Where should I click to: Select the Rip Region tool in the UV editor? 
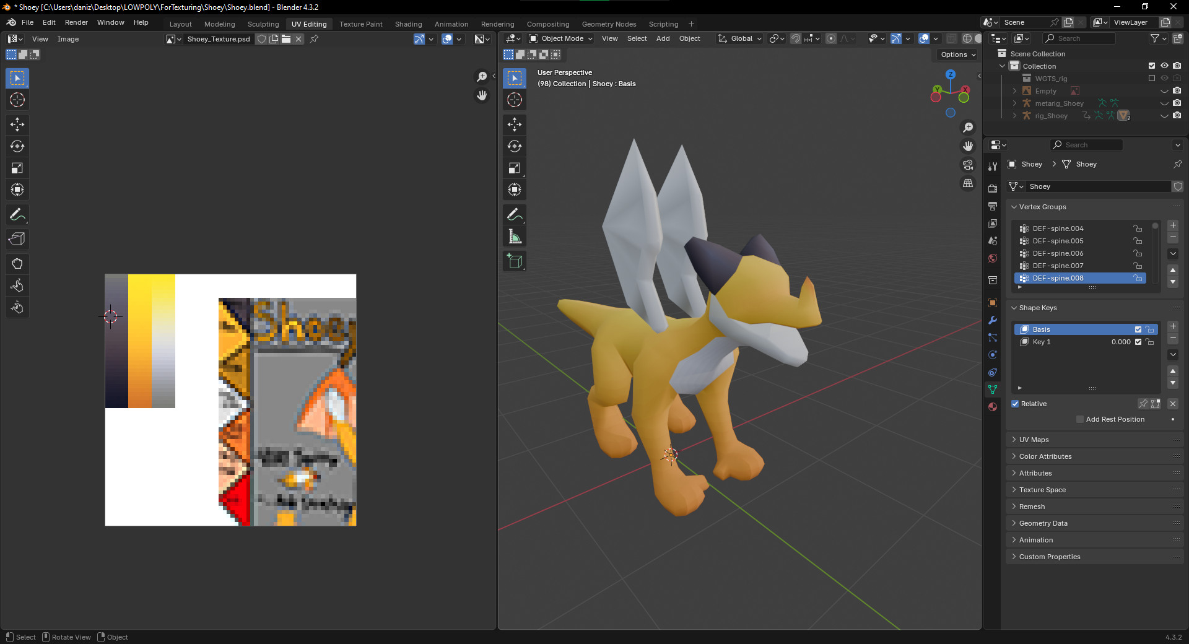(17, 239)
